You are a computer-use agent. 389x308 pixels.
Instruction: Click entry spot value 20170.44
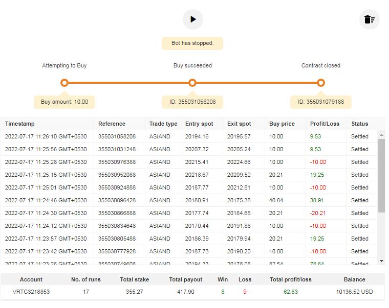click(197, 226)
